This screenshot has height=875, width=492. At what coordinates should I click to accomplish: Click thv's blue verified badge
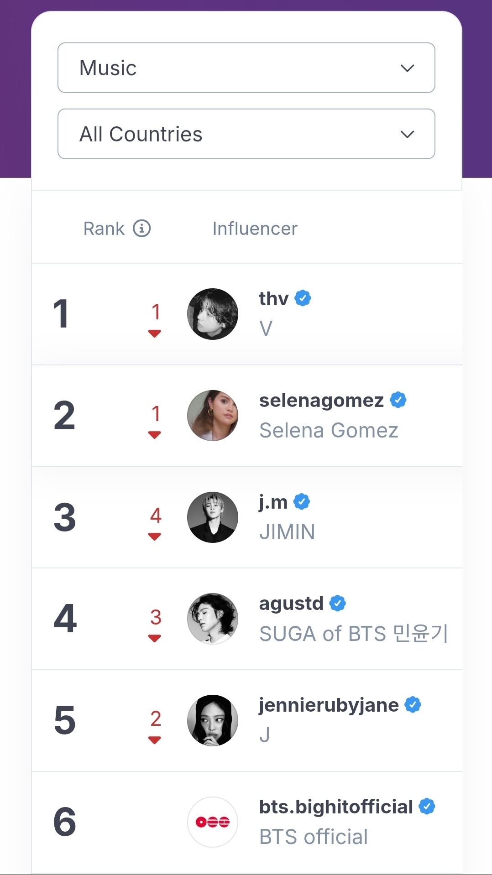pyautogui.click(x=303, y=298)
